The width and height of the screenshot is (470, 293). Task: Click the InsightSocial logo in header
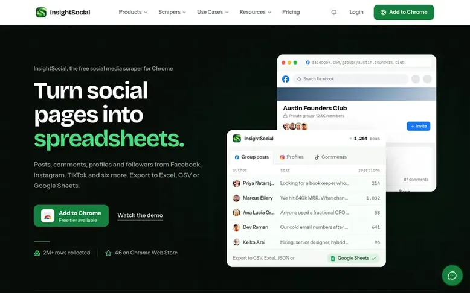click(63, 12)
